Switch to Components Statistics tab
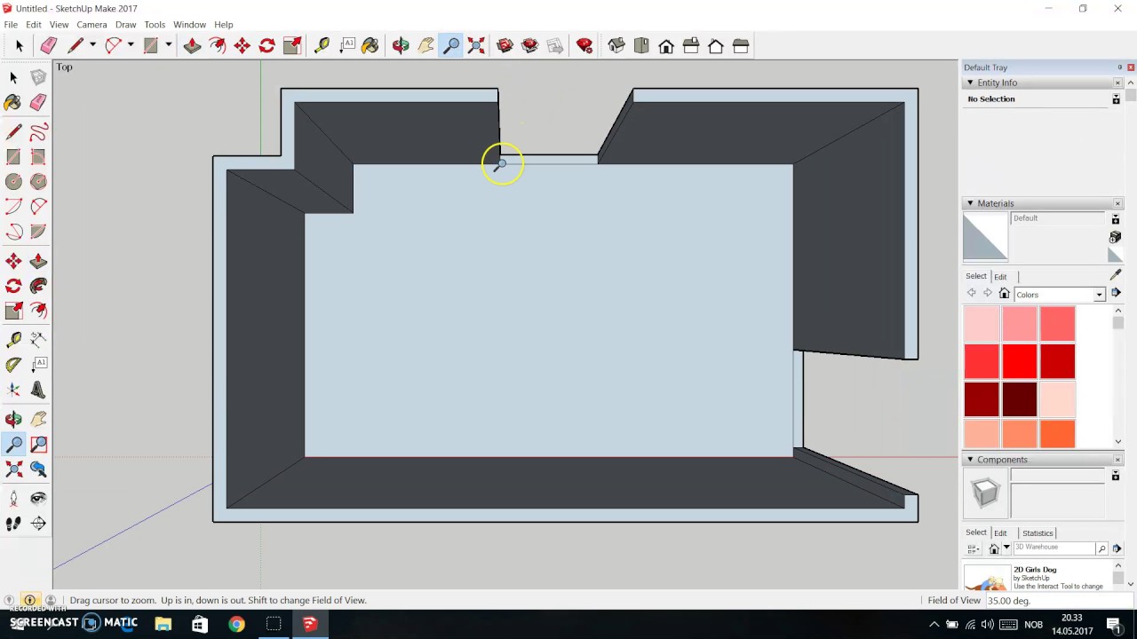 1037,533
